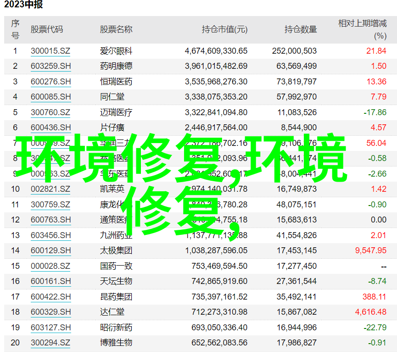
Task: Click the 股票代码 column header
Action: [47, 30]
